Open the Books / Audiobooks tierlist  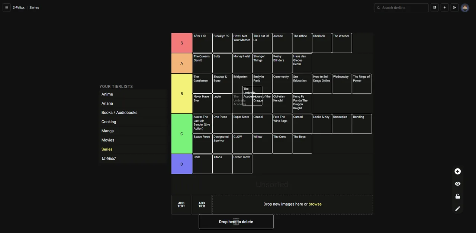pyautogui.click(x=133, y=113)
